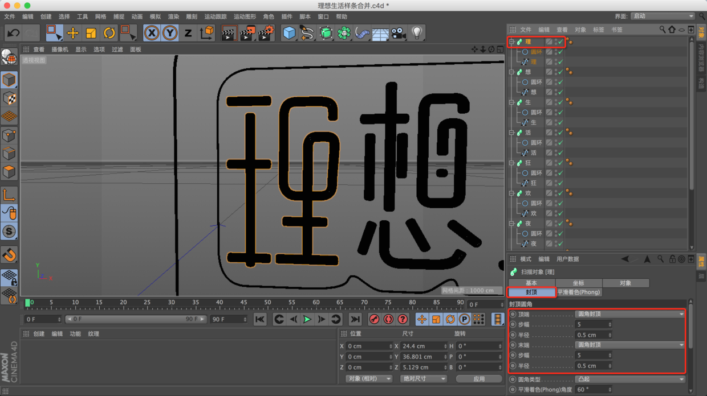707x396 pixels.
Task: Switch to Points mode
Action: (x=9, y=135)
